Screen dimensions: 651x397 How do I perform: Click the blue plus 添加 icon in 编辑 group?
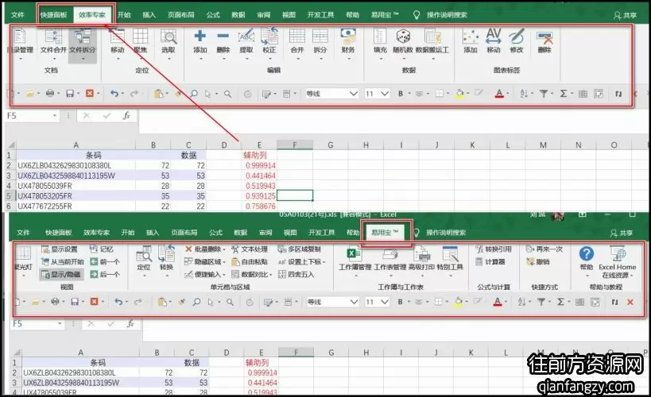point(200,36)
